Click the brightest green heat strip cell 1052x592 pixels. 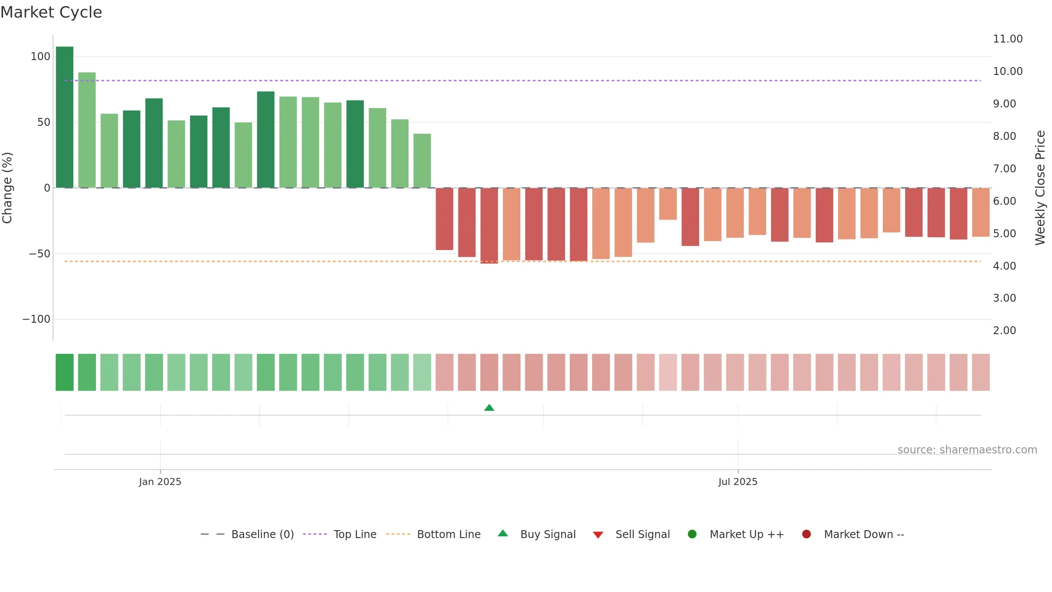tap(64, 372)
